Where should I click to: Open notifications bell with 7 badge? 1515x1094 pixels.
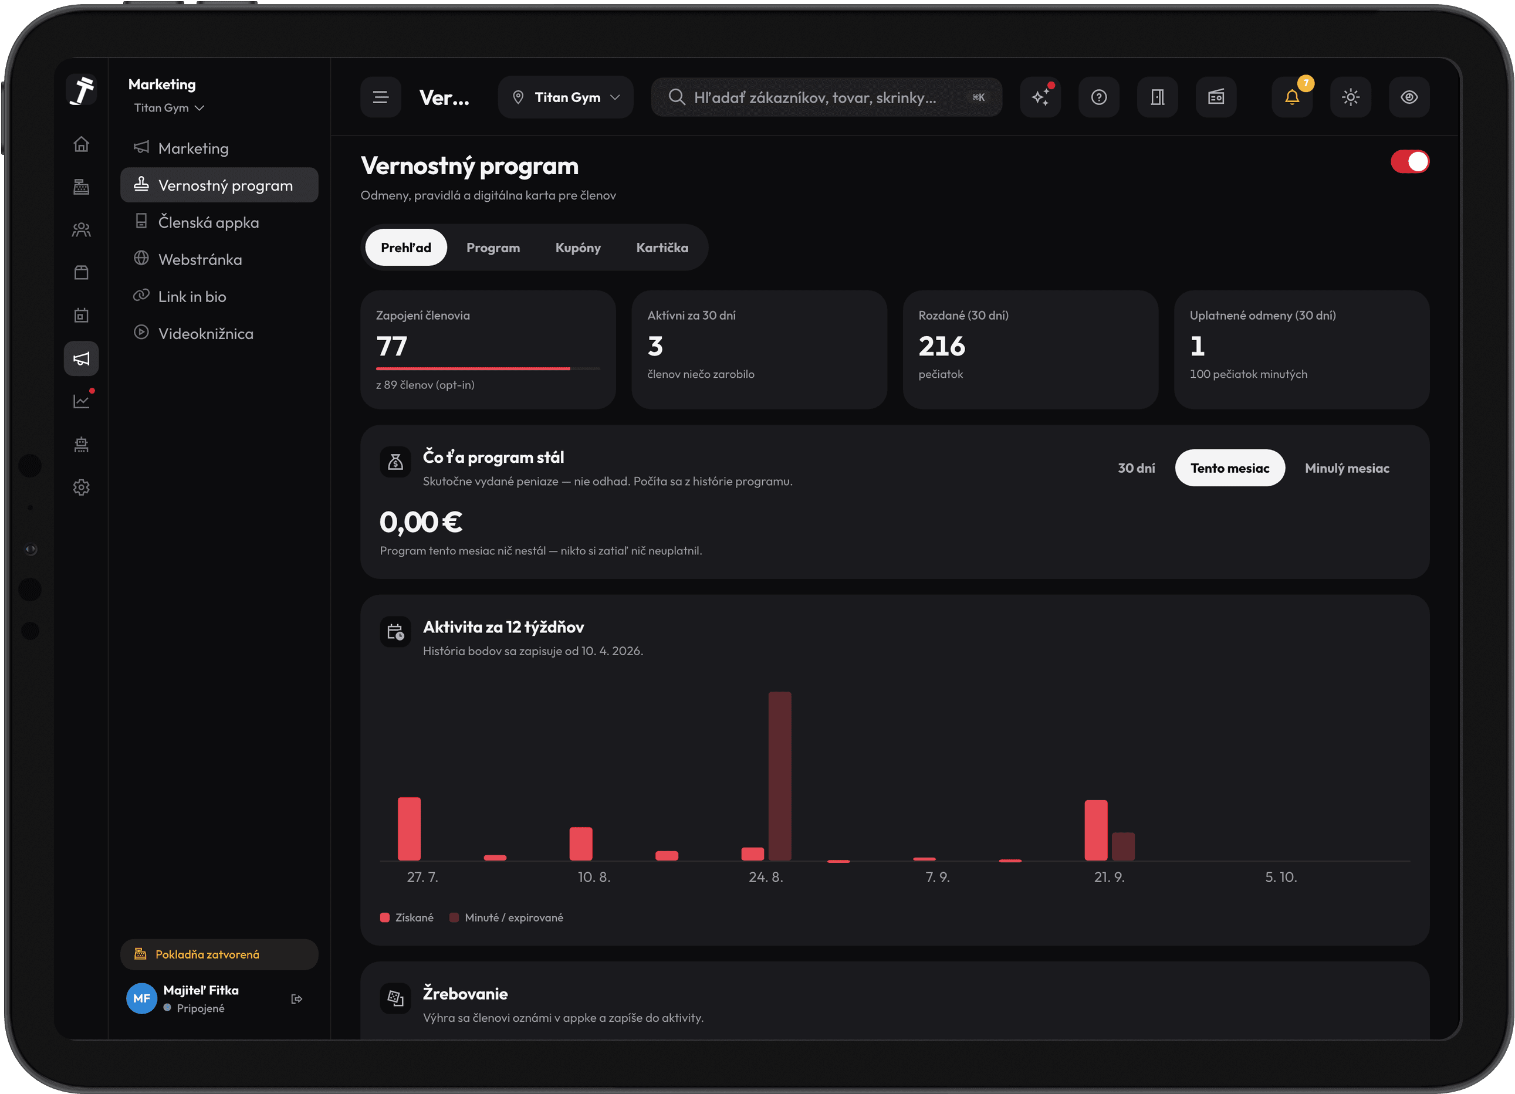coord(1293,97)
